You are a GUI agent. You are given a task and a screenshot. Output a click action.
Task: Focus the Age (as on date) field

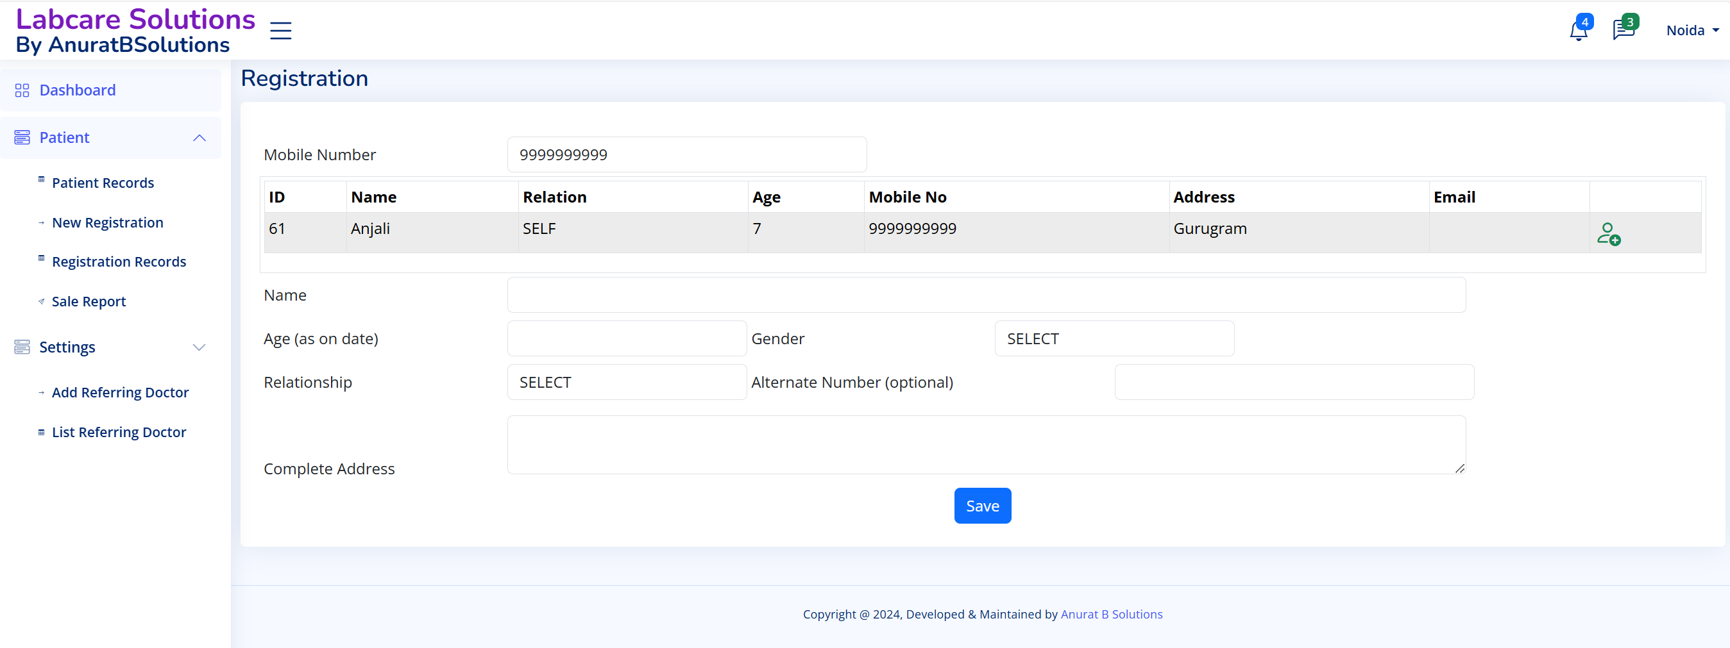pyautogui.click(x=627, y=339)
